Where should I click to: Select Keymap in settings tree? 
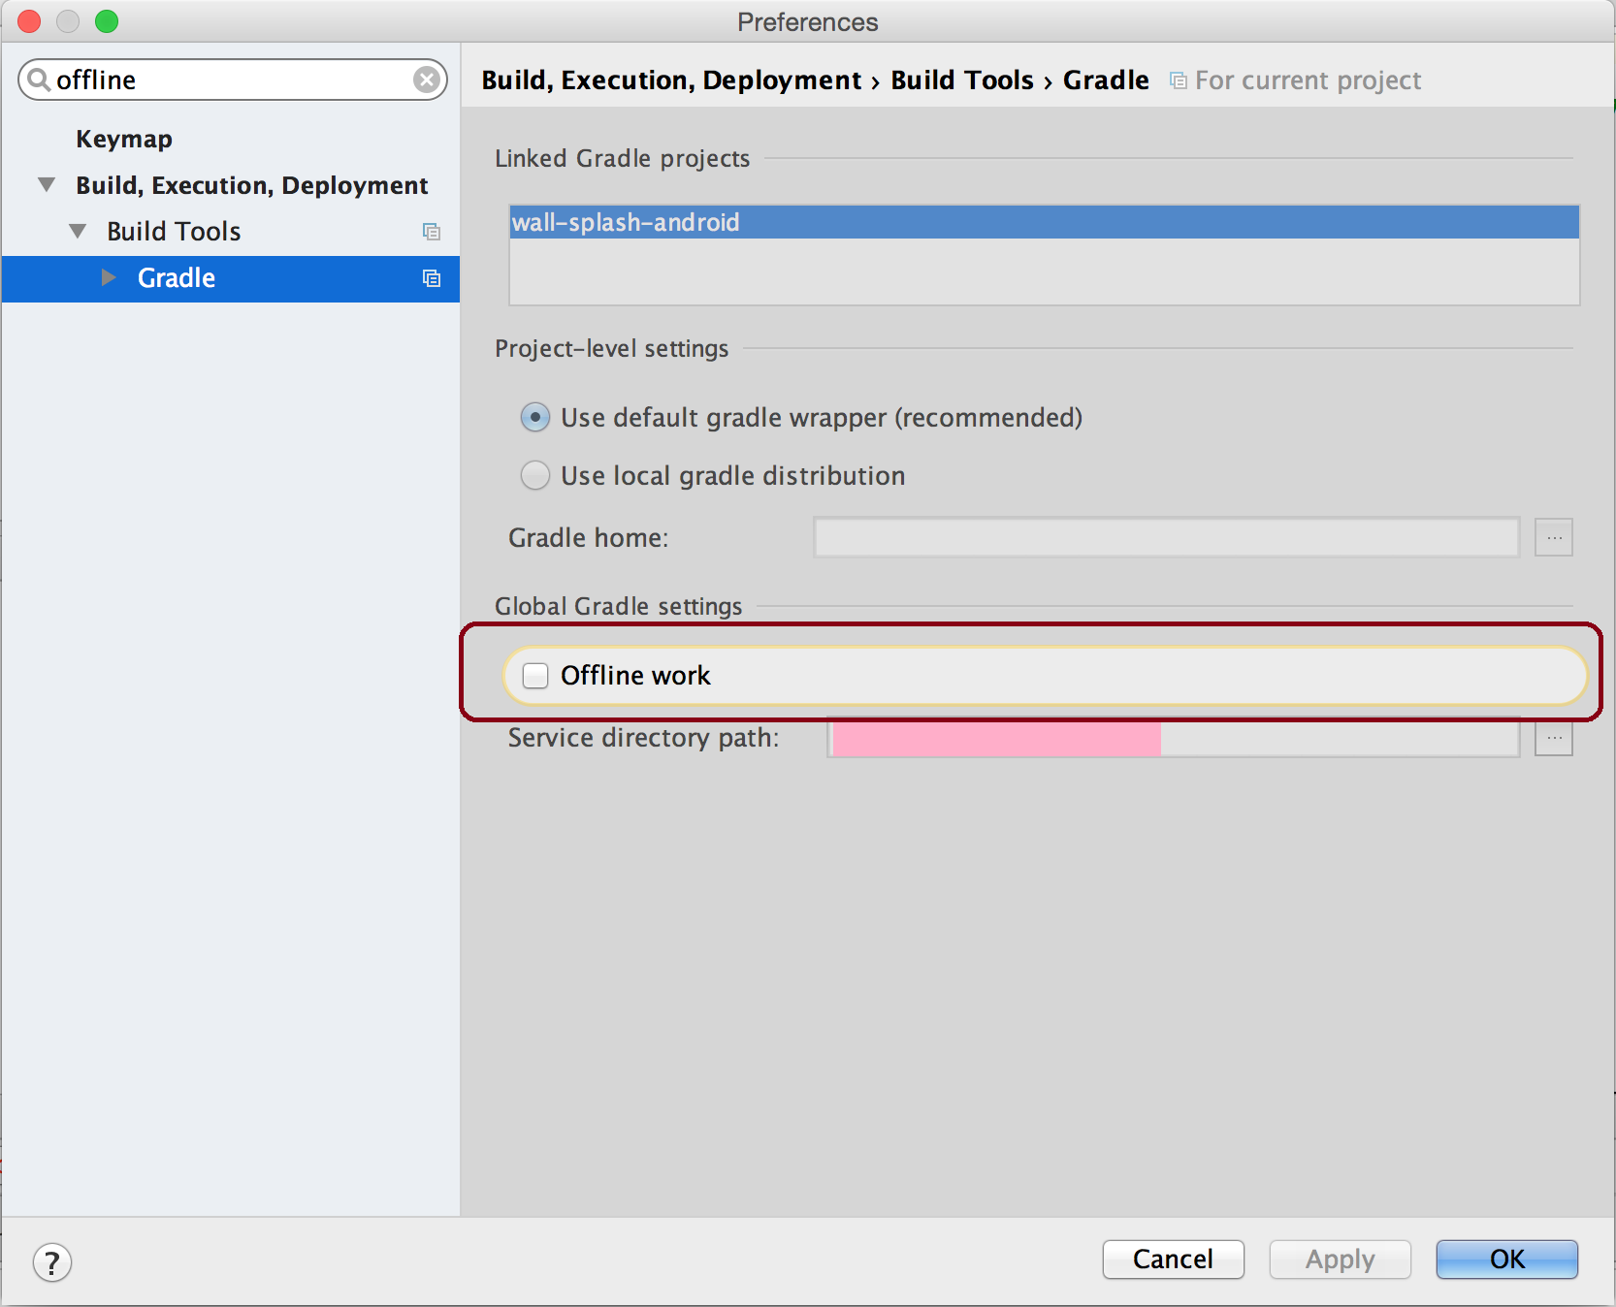124,139
